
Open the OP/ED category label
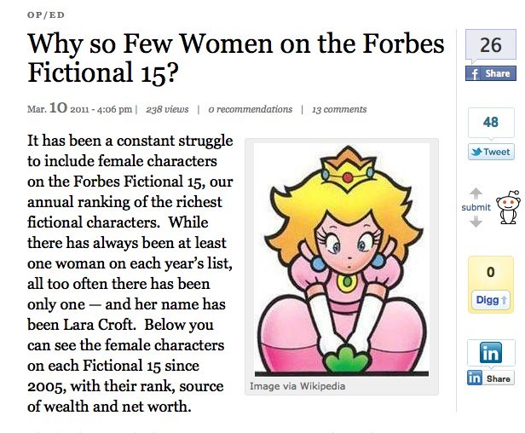[x=43, y=14]
